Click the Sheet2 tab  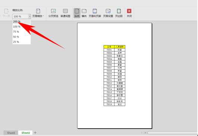(26, 133)
